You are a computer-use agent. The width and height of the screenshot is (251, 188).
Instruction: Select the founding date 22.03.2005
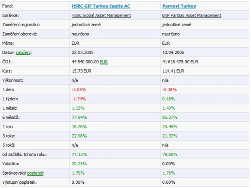pyautogui.click(x=82, y=52)
